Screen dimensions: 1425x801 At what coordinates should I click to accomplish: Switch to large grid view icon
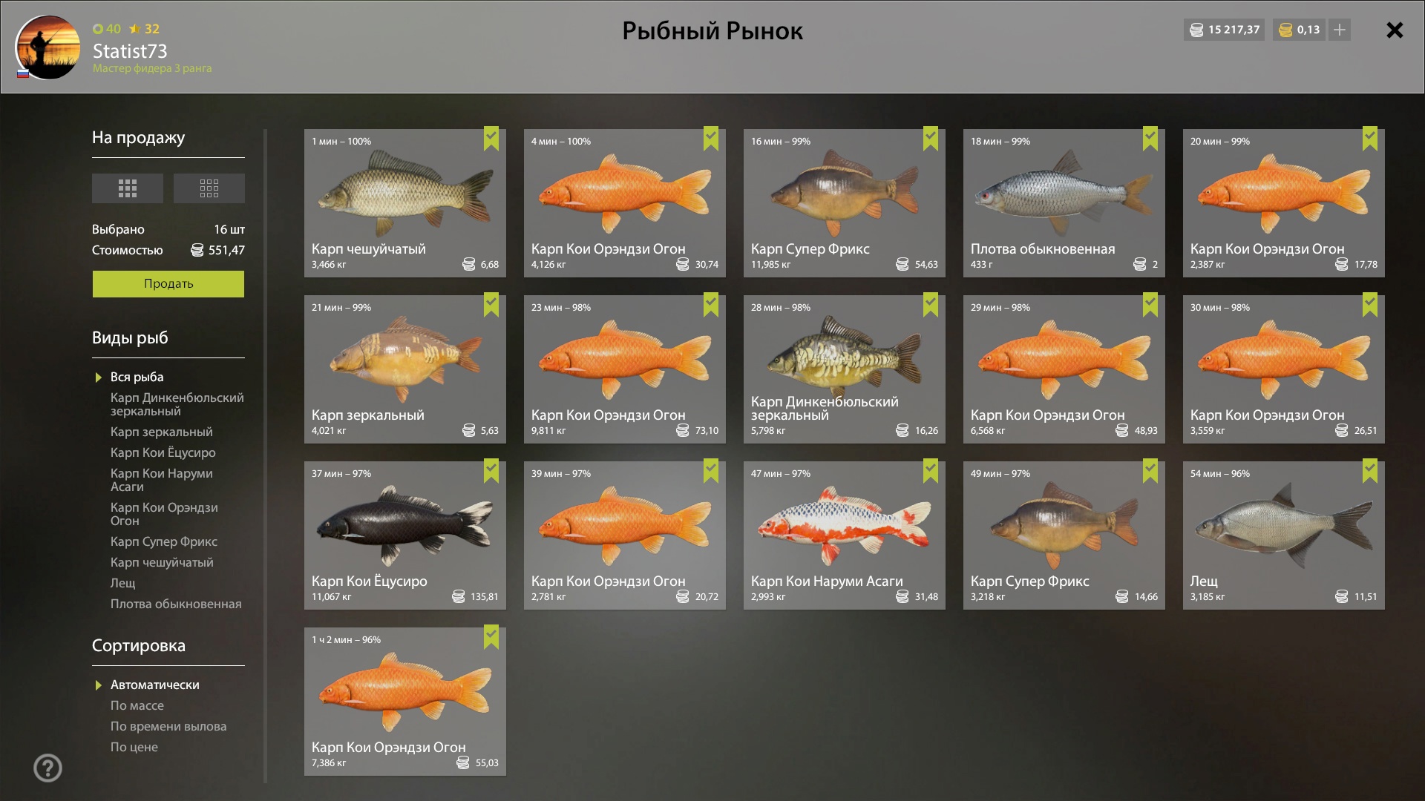coord(128,188)
